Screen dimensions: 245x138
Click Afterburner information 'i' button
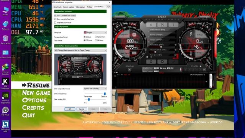(173, 25)
